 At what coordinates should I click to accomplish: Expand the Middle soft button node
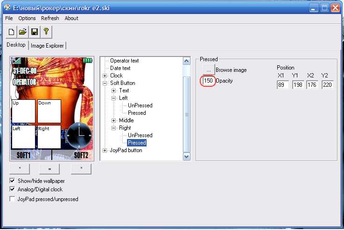pos(113,120)
